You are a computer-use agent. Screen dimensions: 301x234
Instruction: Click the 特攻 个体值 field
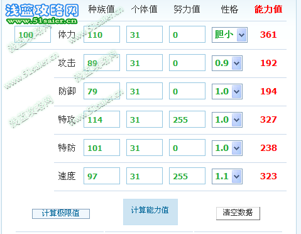coord(145,120)
